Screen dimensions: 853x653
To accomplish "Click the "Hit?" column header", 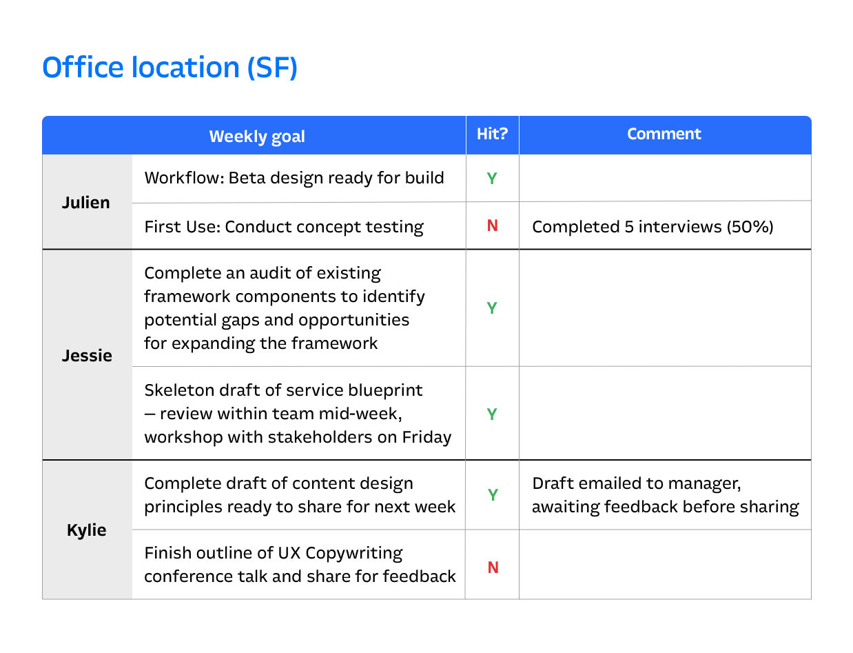I will click(492, 134).
